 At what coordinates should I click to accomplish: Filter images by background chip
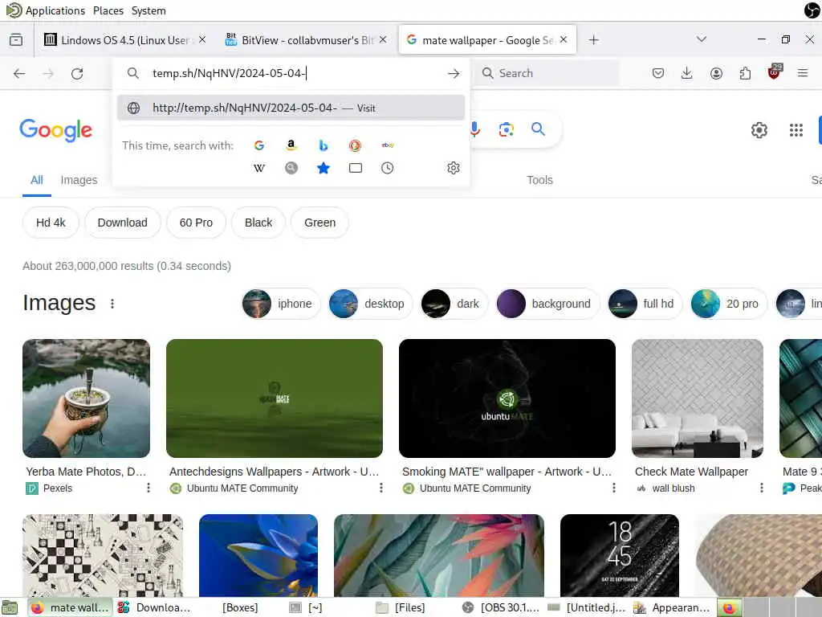tap(547, 304)
